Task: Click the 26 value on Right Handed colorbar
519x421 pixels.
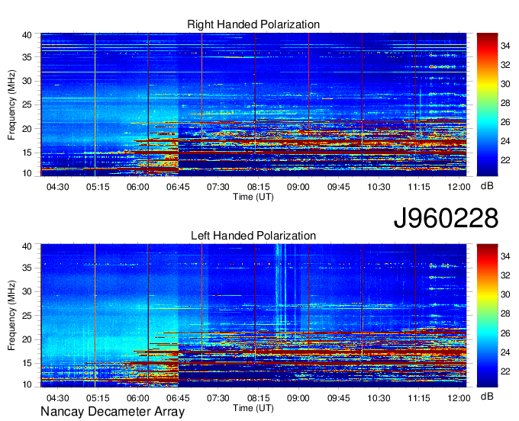Action: (x=505, y=122)
